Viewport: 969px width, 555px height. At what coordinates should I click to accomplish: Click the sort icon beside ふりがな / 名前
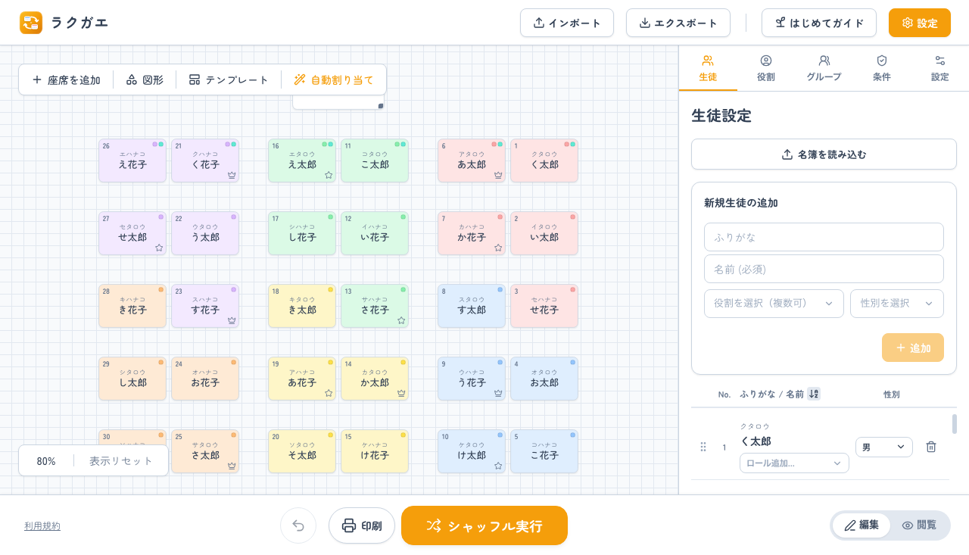pyautogui.click(x=814, y=394)
